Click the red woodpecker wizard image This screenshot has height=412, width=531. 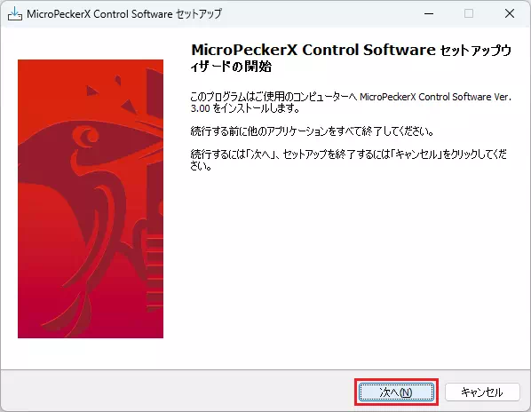click(x=91, y=199)
